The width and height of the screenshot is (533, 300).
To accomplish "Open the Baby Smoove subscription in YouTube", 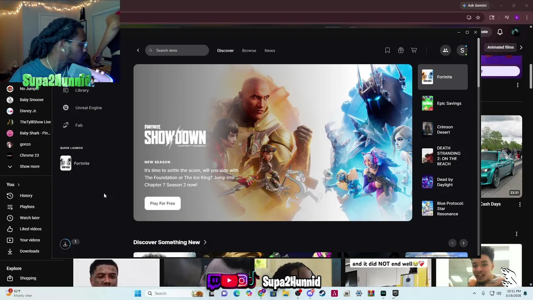I will [x=26, y=100].
